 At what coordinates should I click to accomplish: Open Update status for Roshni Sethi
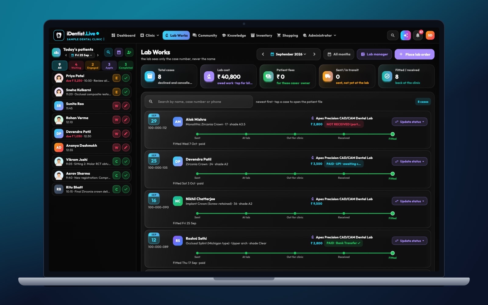(x=410, y=241)
